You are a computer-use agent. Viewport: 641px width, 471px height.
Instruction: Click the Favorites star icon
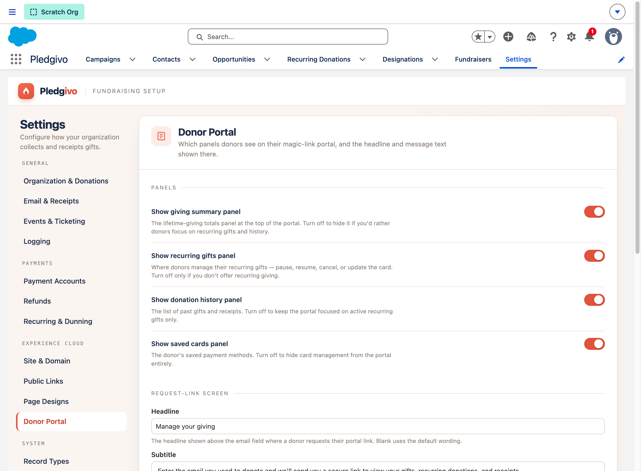478,37
